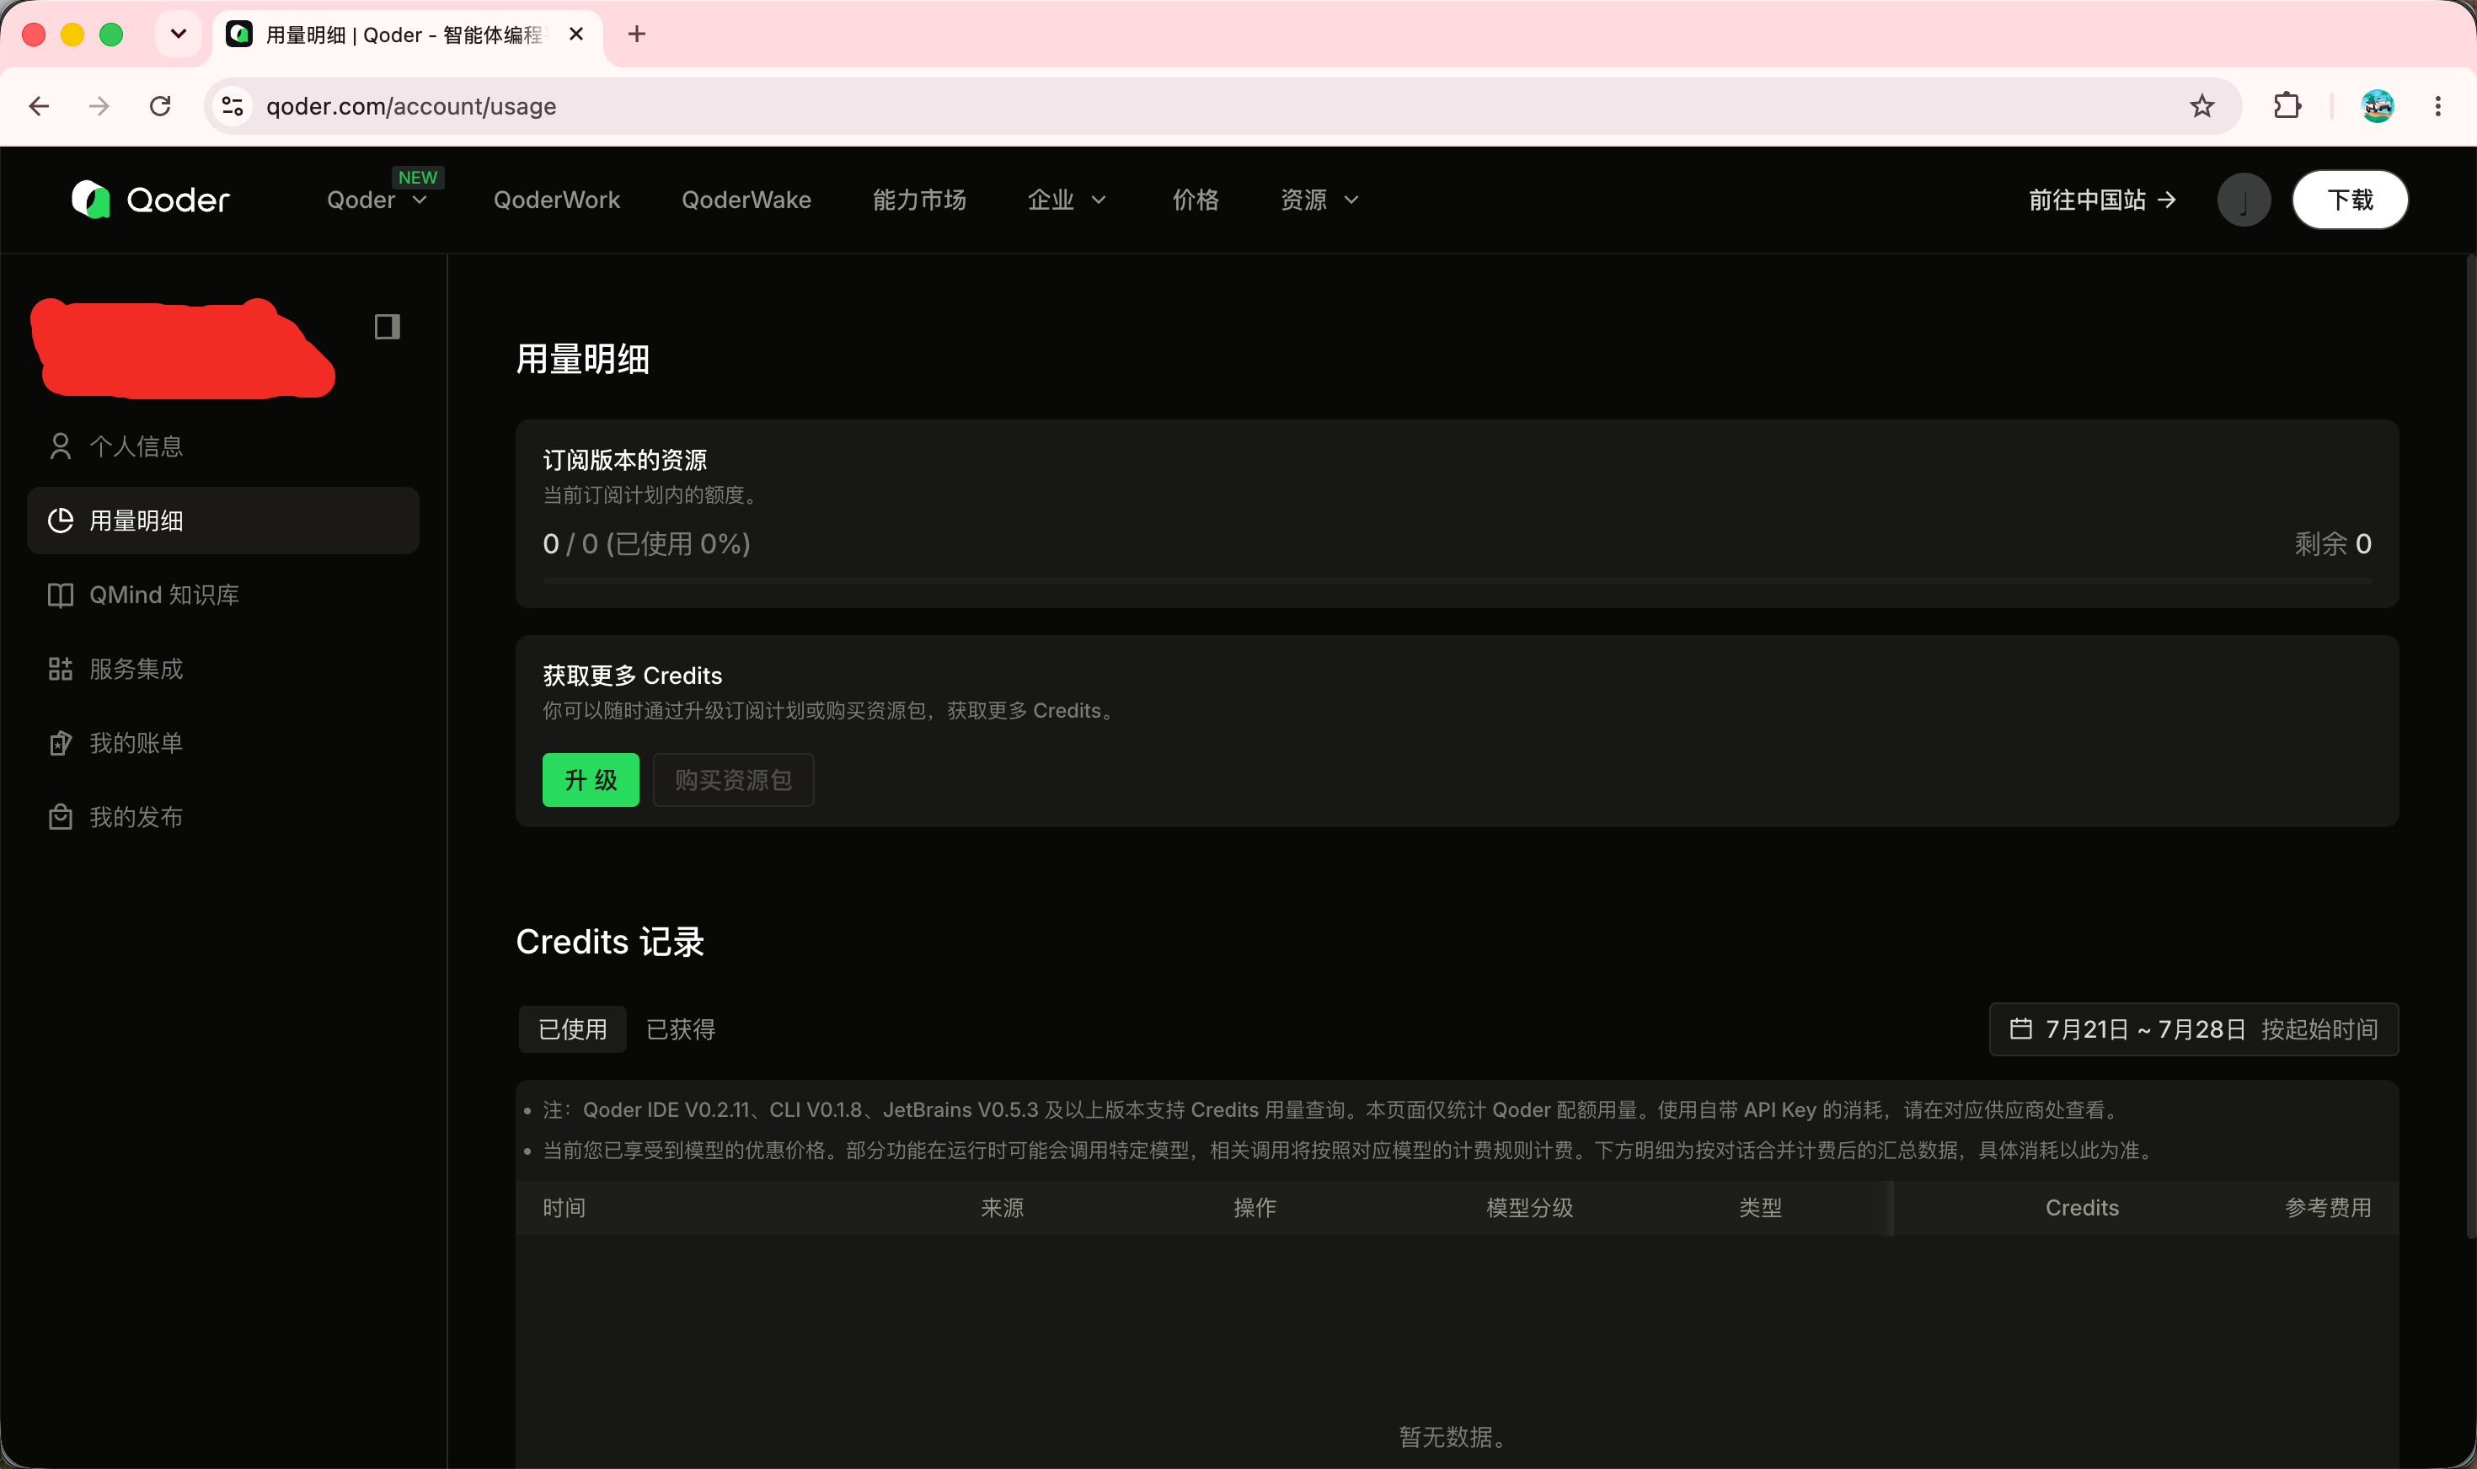Viewport: 2477px width, 1469px height.
Task: Follow the 前往中国站 link
Action: [x=2102, y=200]
